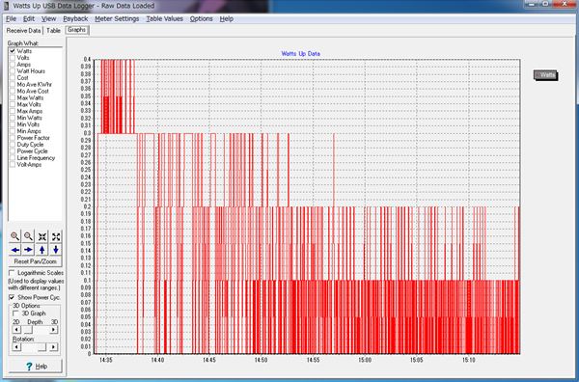Open the Playback menu
The height and width of the screenshot is (382, 579).
pos(75,19)
